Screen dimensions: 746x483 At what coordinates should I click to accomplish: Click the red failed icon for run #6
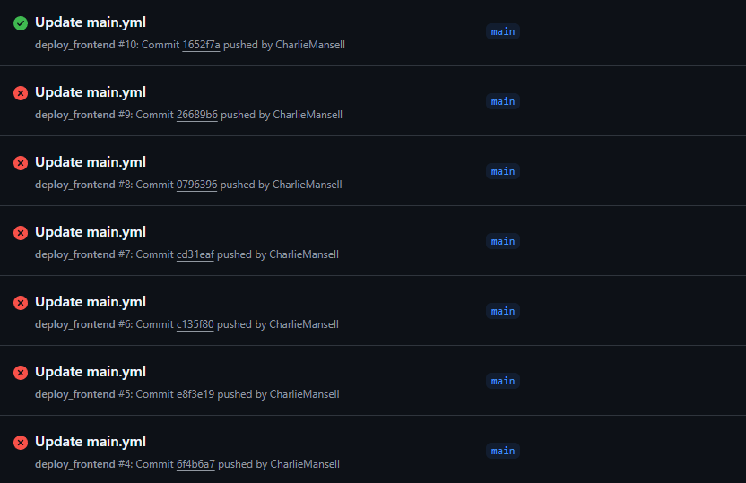pos(21,302)
